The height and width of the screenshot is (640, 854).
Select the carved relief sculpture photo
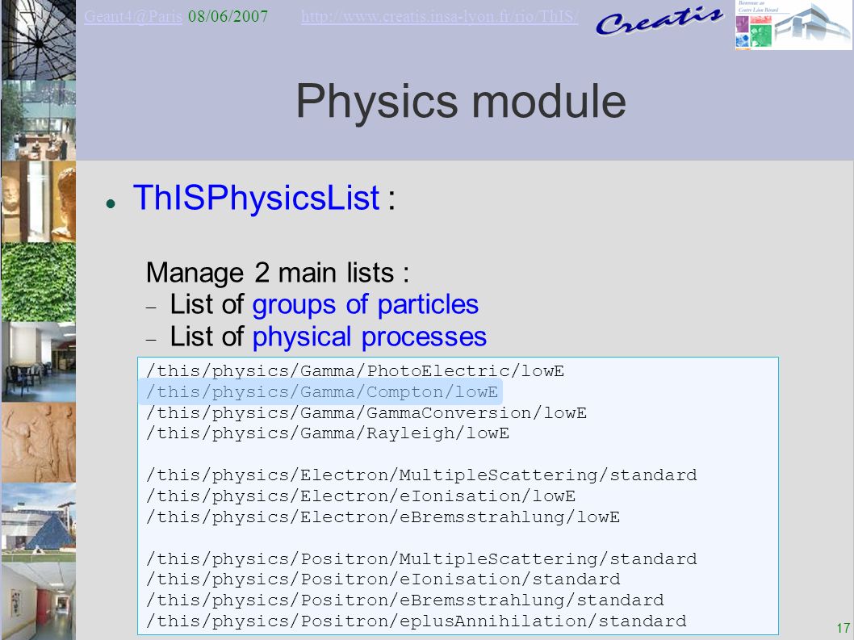(39, 443)
